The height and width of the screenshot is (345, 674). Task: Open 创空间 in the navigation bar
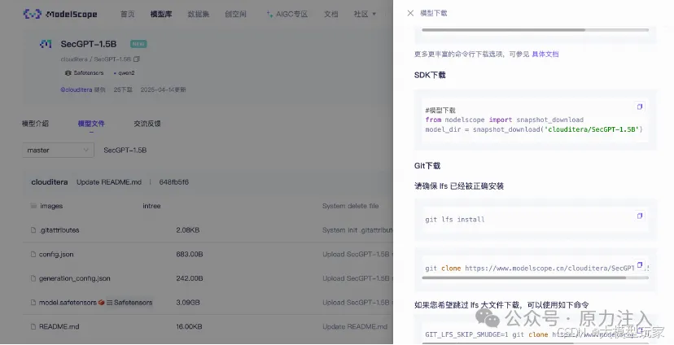tap(235, 14)
